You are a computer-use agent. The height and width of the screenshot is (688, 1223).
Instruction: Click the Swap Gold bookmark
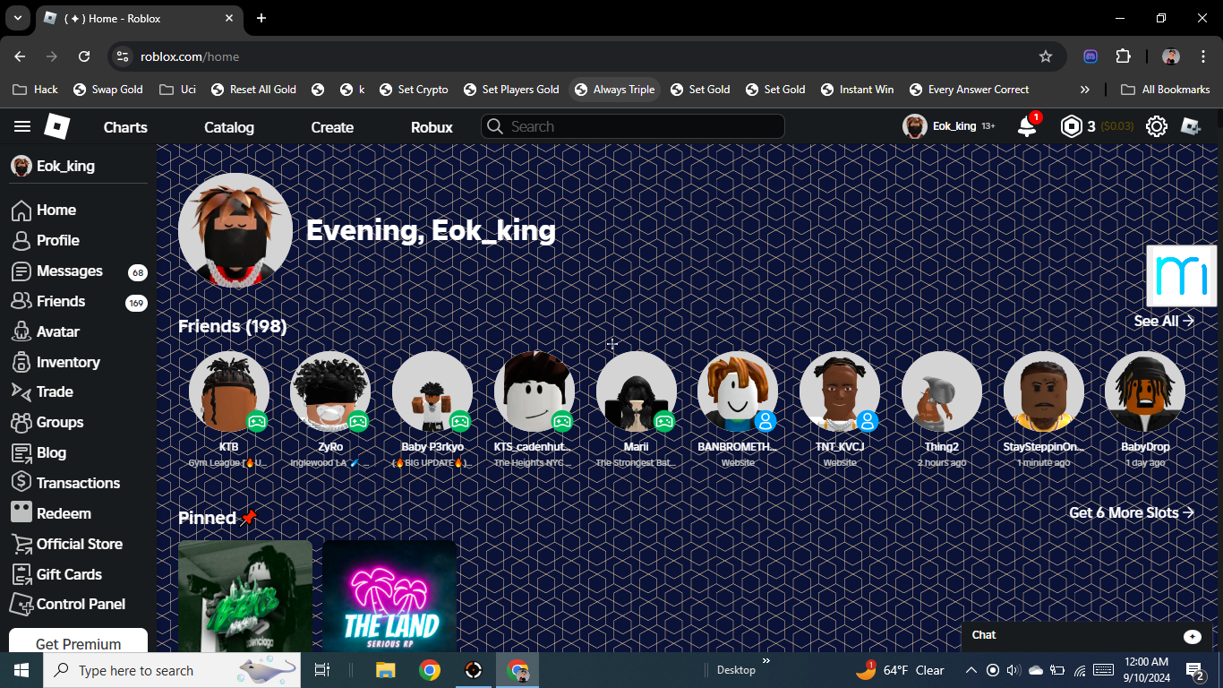pyautogui.click(x=108, y=90)
